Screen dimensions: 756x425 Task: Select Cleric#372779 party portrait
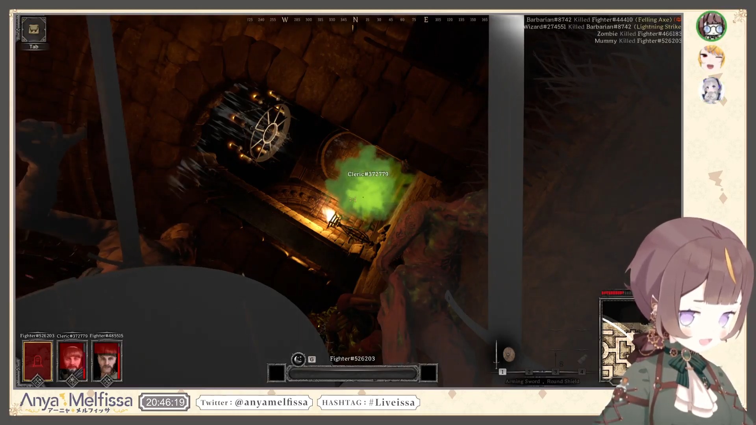[72, 361]
